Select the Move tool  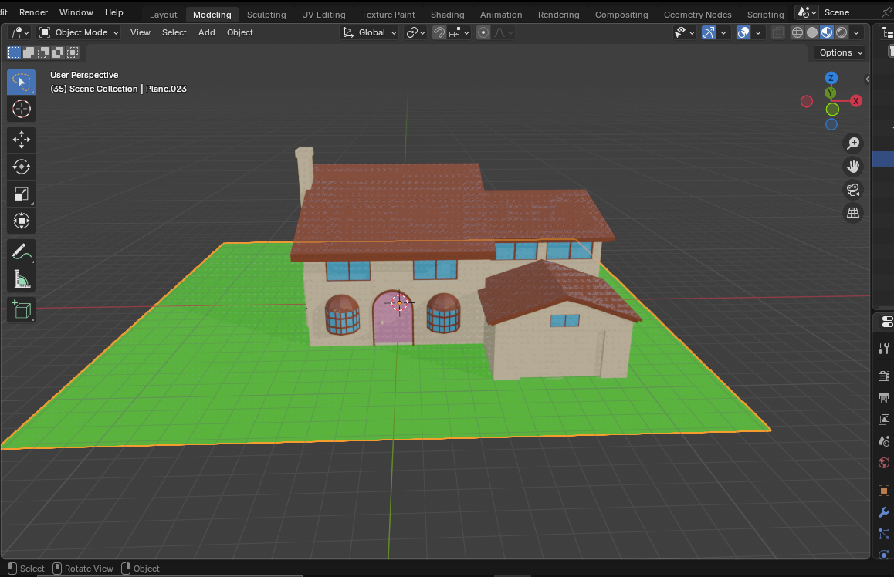21,140
